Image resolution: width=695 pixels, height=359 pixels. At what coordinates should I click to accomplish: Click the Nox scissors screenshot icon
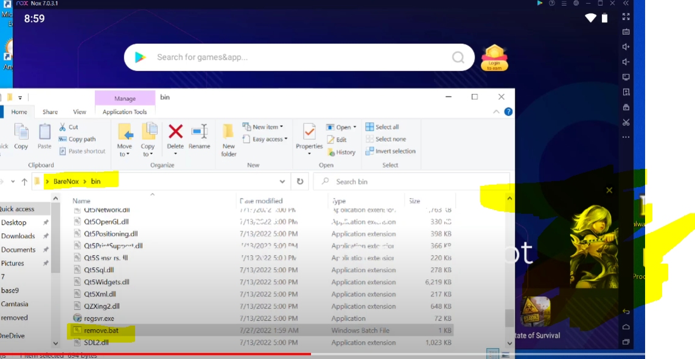626,122
